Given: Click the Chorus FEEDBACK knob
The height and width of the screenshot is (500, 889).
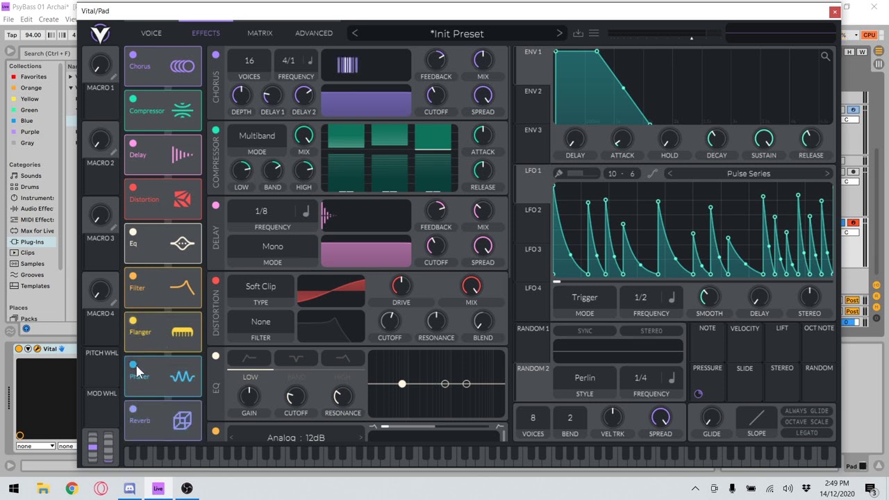Looking at the screenshot, I should point(435,60).
